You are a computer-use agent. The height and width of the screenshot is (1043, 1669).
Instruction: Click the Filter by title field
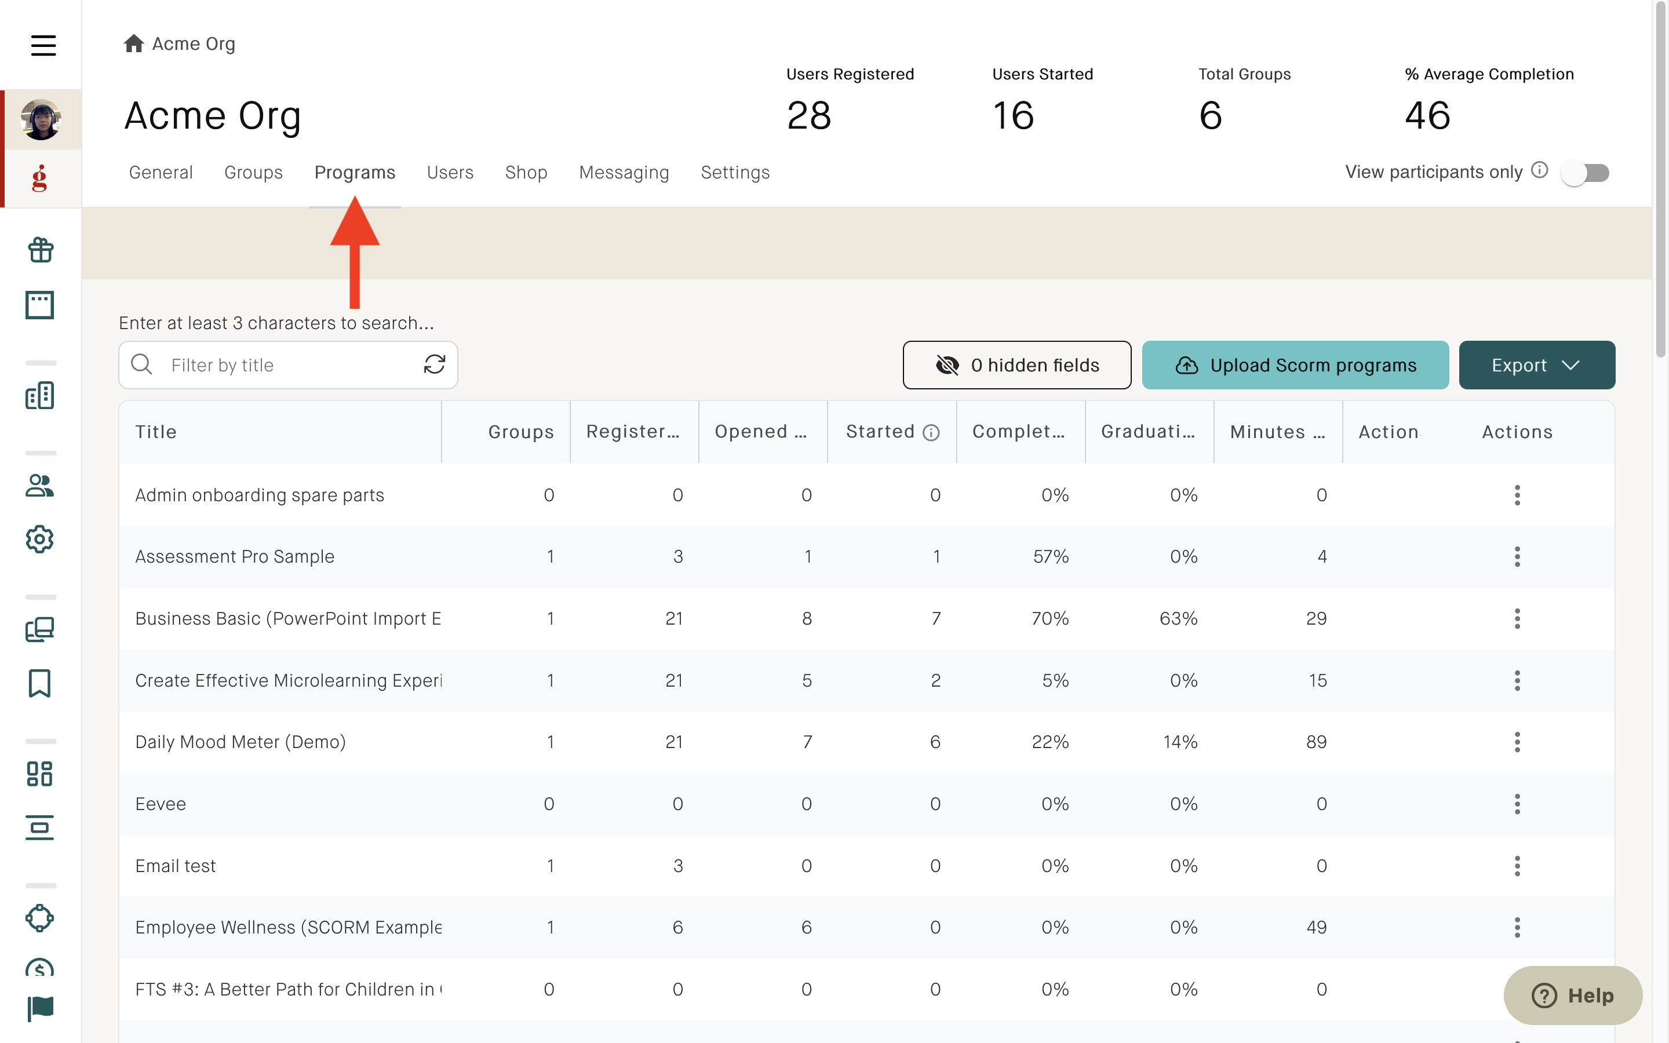click(x=288, y=365)
